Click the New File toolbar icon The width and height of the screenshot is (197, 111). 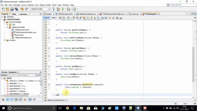point(3,9)
